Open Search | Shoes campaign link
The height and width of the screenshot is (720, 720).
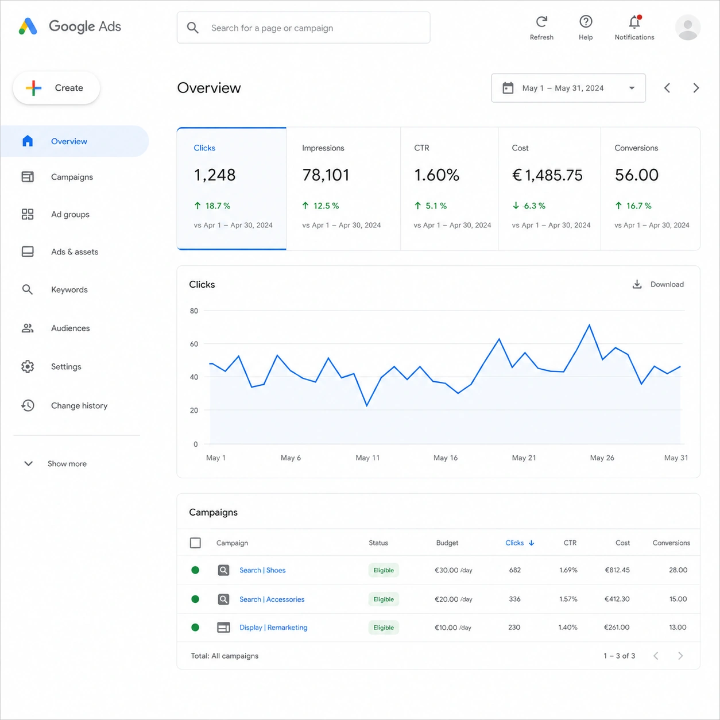pos(262,570)
